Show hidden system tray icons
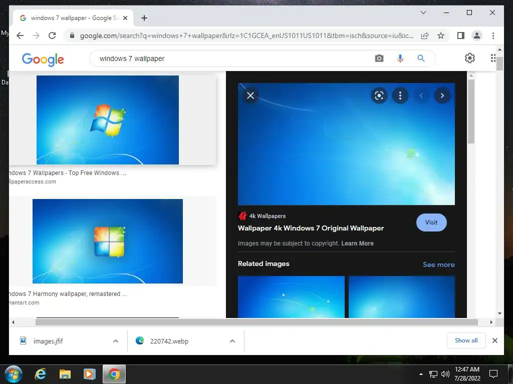 point(421,374)
